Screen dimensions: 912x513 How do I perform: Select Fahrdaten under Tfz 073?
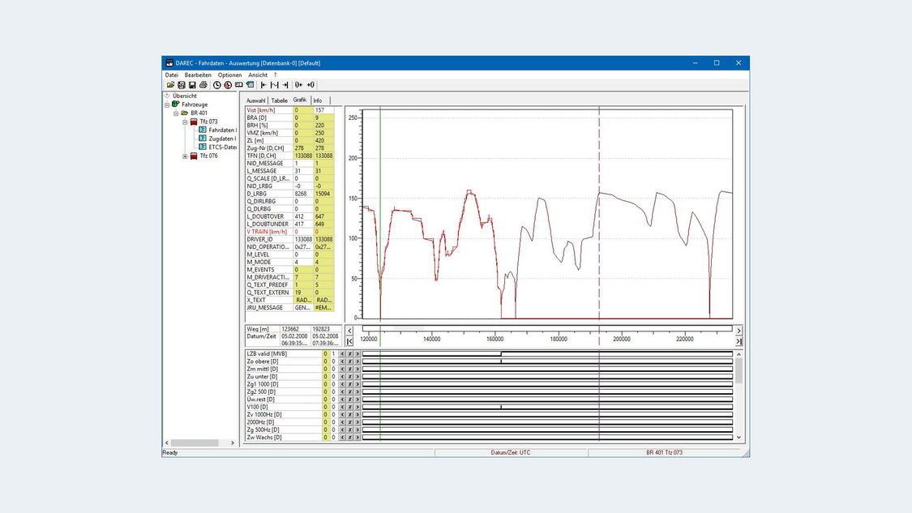click(x=223, y=130)
